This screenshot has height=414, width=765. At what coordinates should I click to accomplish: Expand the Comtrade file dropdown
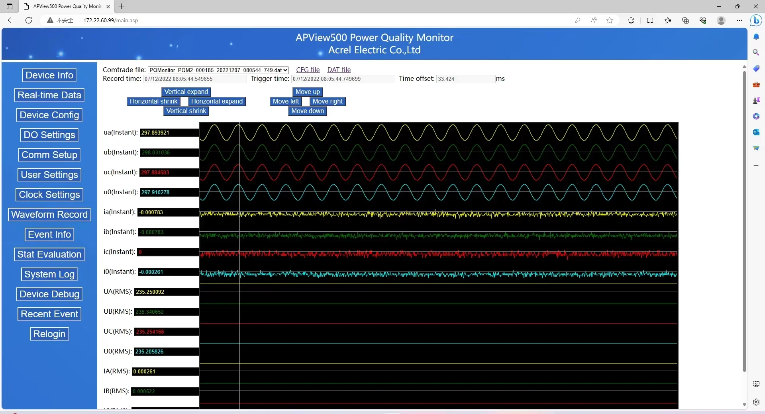218,70
